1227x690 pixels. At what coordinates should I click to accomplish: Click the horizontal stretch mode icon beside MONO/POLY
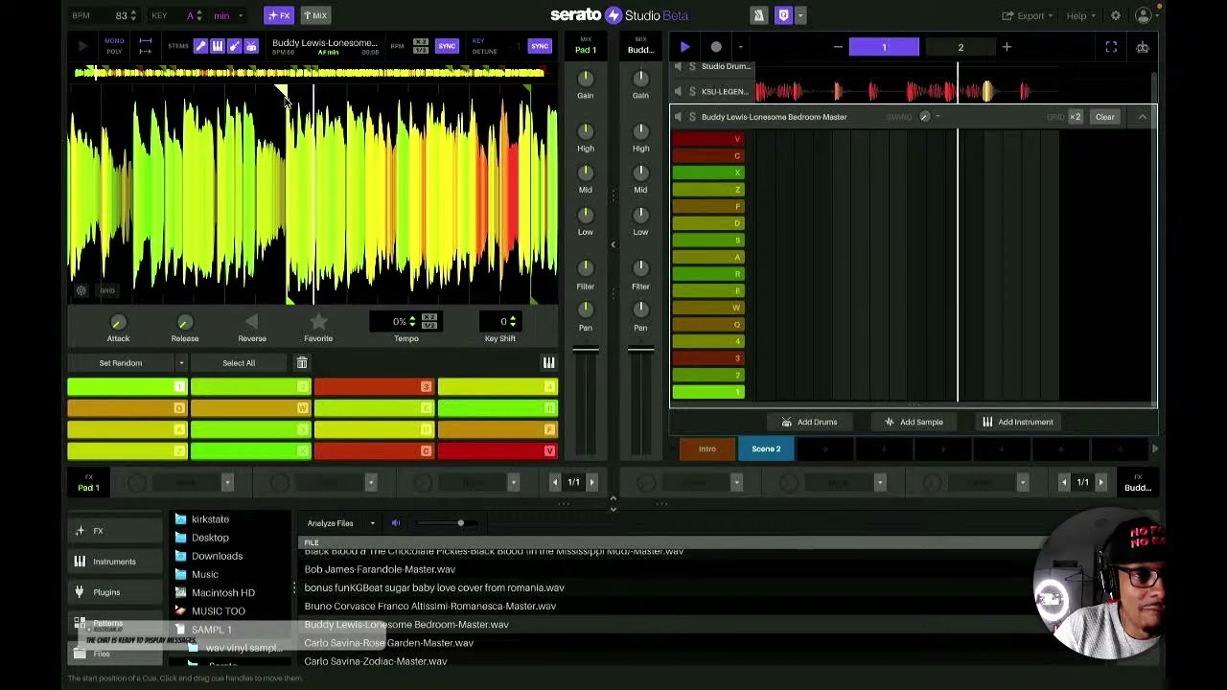click(146, 41)
